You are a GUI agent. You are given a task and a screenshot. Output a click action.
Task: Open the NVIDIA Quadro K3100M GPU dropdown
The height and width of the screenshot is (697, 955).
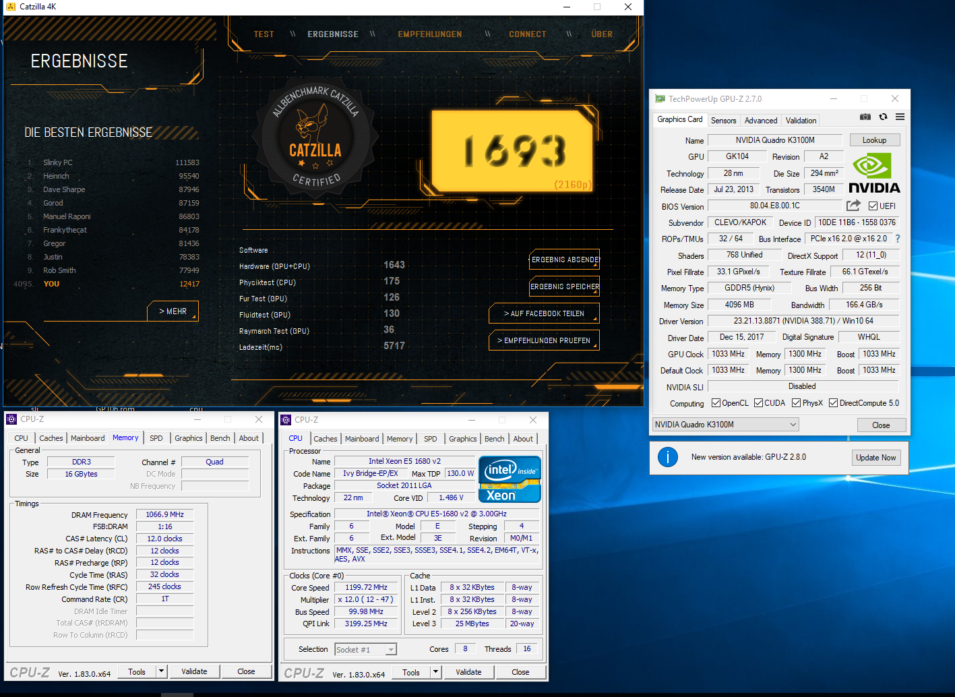[725, 425]
